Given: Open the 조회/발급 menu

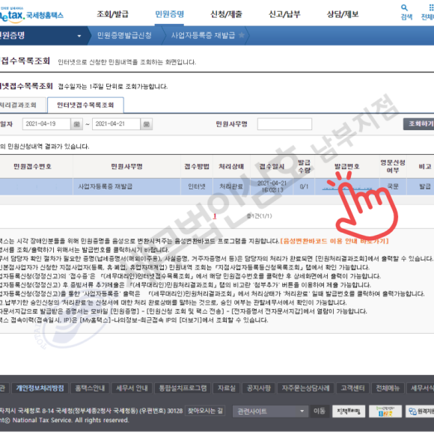Looking at the screenshot, I should (113, 14).
